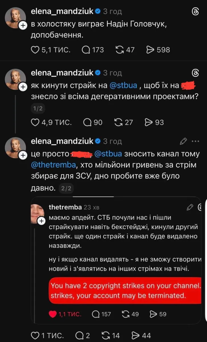The height and width of the screenshot is (342, 207).
Task: Tap the edit pencil icon on third post
Action: coord(184,141)
